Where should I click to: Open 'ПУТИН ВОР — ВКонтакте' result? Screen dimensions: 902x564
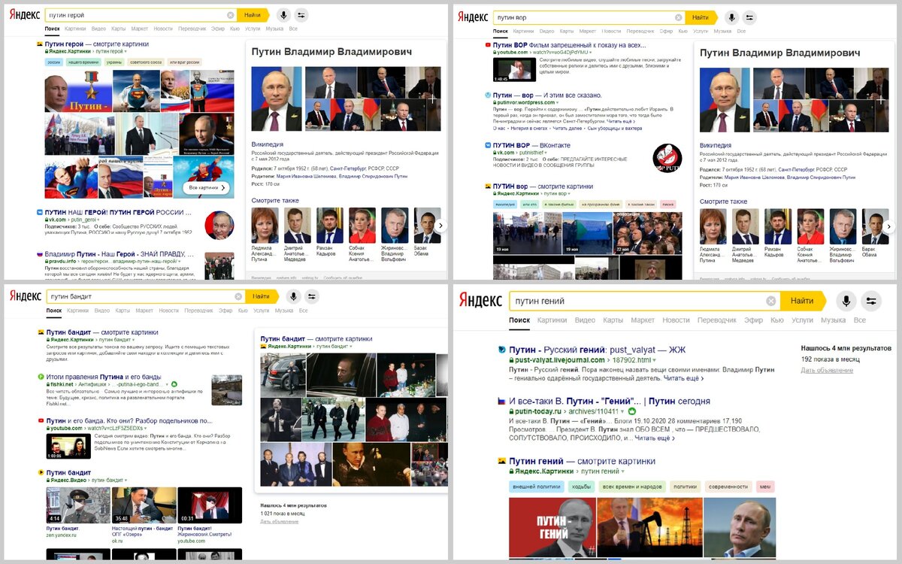(531, 145)
